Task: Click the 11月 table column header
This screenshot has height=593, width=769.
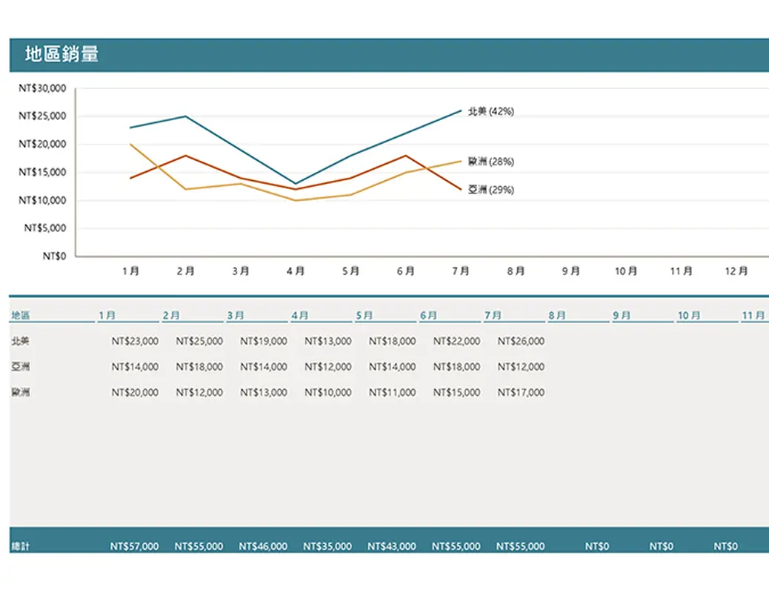Action: [753, 316]
